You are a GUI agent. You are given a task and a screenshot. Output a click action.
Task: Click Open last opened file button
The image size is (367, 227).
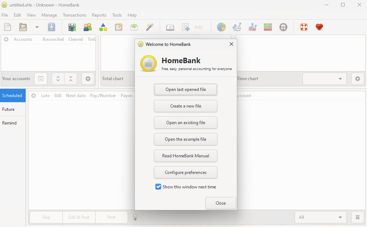tap(186, 90)
